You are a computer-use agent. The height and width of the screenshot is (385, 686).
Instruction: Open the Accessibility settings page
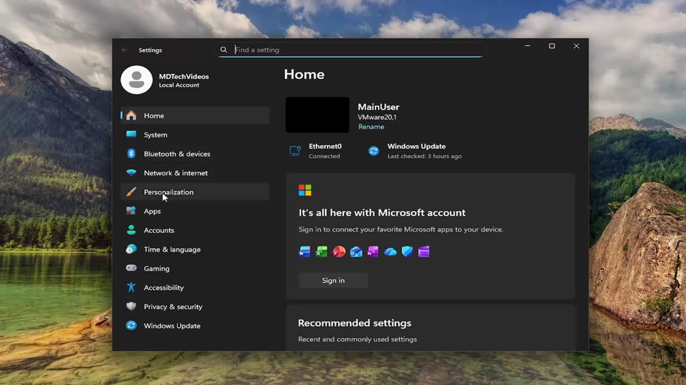coord(195,288)
